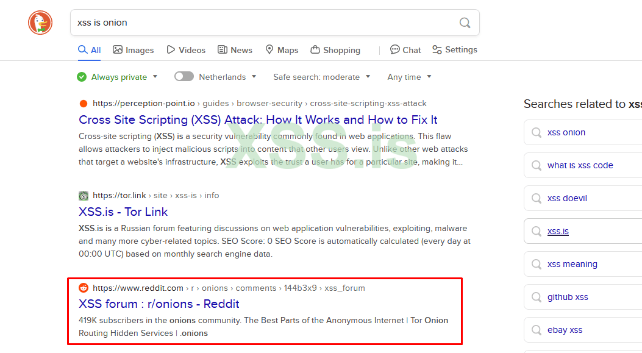Switch to the Videos tab
The width and height of the screenshot is (642, 353).
pyautogui.click(x=186, y=50)
